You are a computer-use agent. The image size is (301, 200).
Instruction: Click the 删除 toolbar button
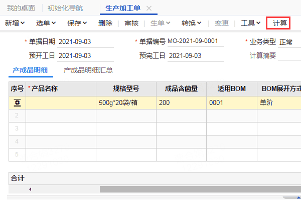tap(105, 23)
